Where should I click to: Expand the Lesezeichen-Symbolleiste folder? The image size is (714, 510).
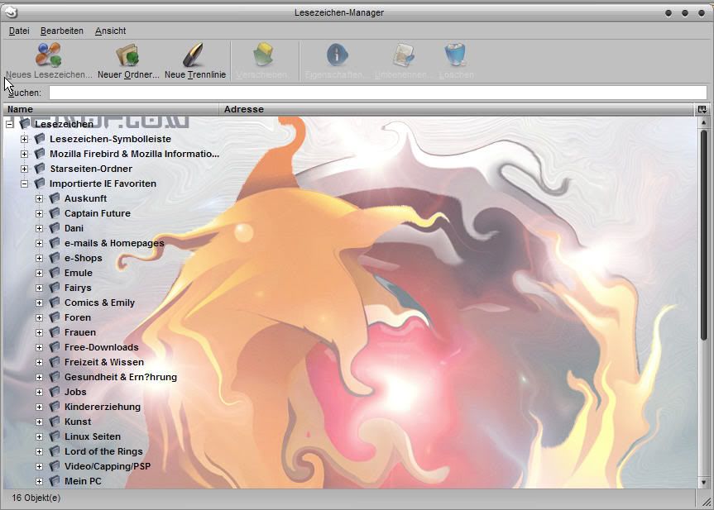[24, 139]
